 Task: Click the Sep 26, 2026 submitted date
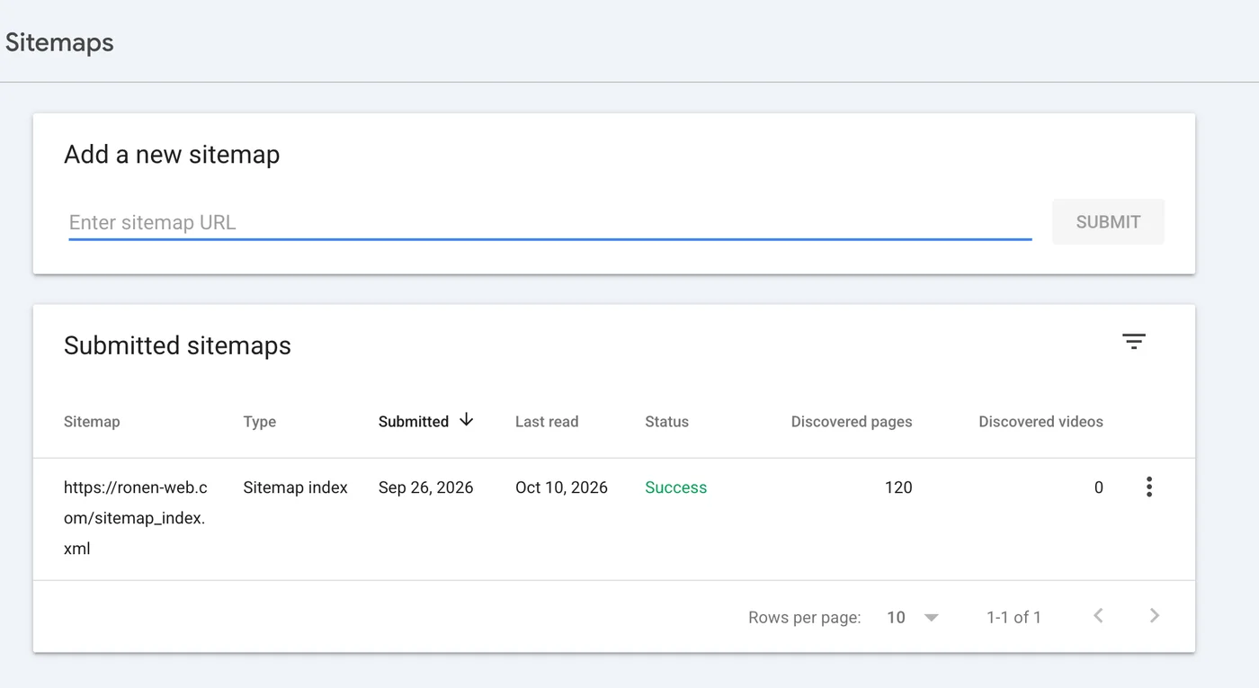coord(425,487)
